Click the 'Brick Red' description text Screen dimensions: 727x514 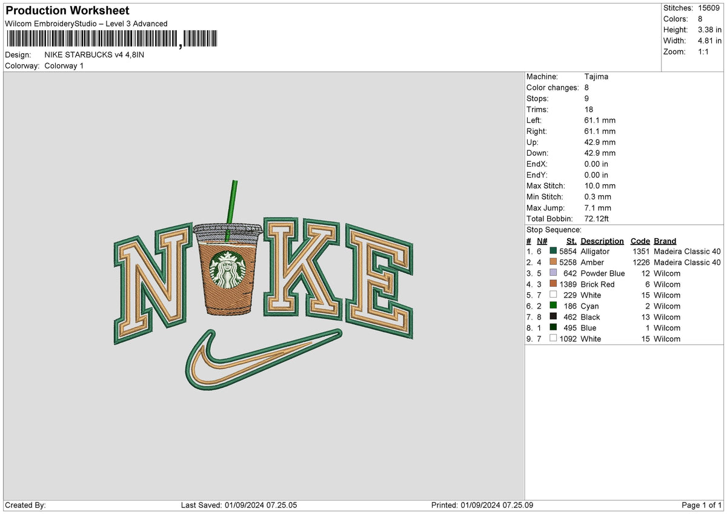pyautogui.click(x=597, y=284)
